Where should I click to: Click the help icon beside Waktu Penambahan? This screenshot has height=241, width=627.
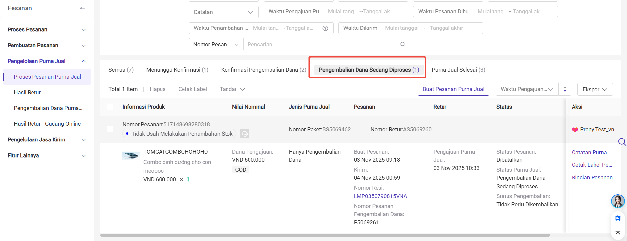coord(325,28)
